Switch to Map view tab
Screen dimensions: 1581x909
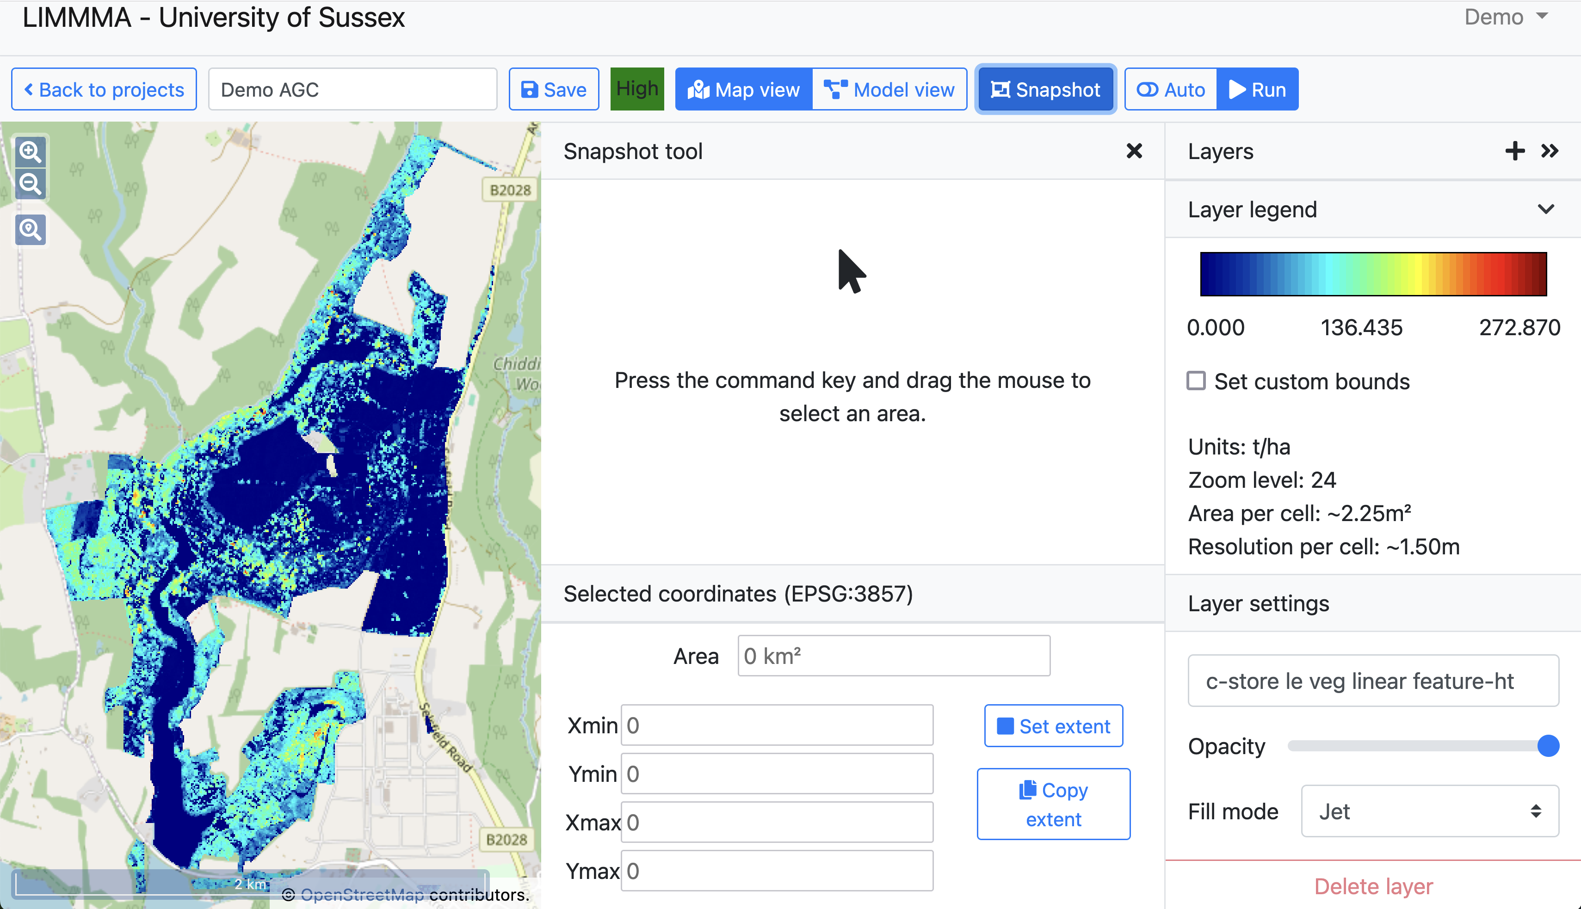744,89
